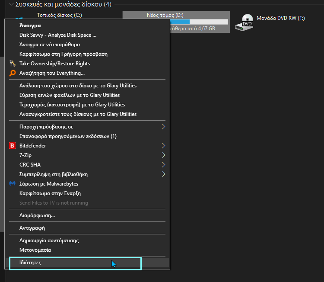The image size is (324, 282).
Task: Click the orange Everything search magnifier icon
Action: coord(13,73)
